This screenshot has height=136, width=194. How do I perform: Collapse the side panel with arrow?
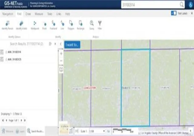pyautogui.click(x=61, y=44)
